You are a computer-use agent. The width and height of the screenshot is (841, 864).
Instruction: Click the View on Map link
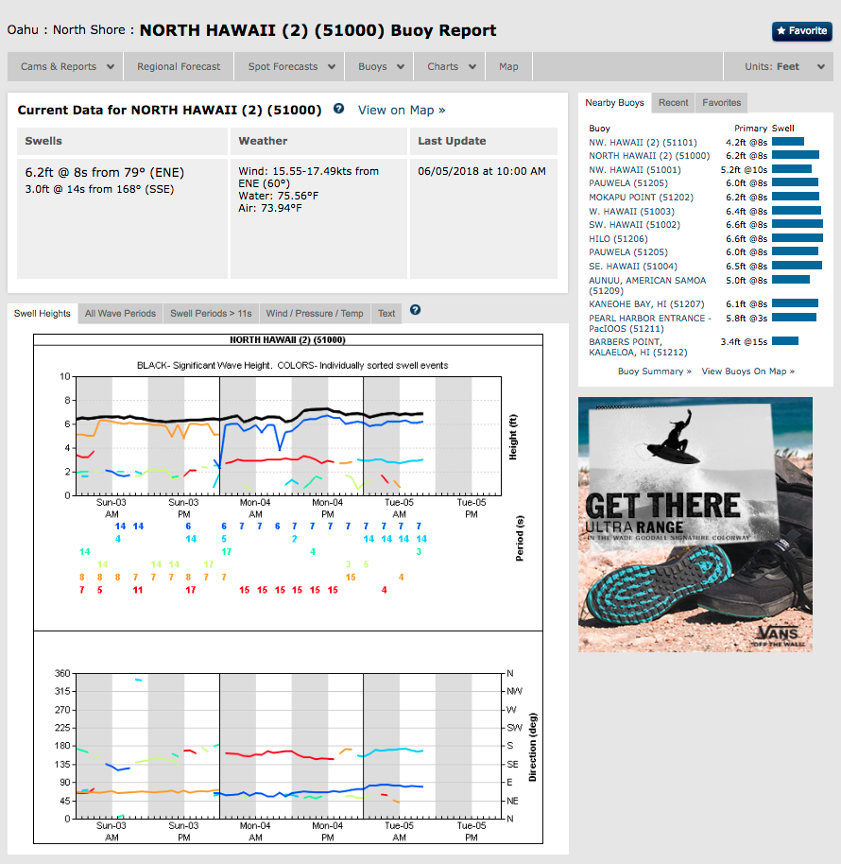pos(402,110)
